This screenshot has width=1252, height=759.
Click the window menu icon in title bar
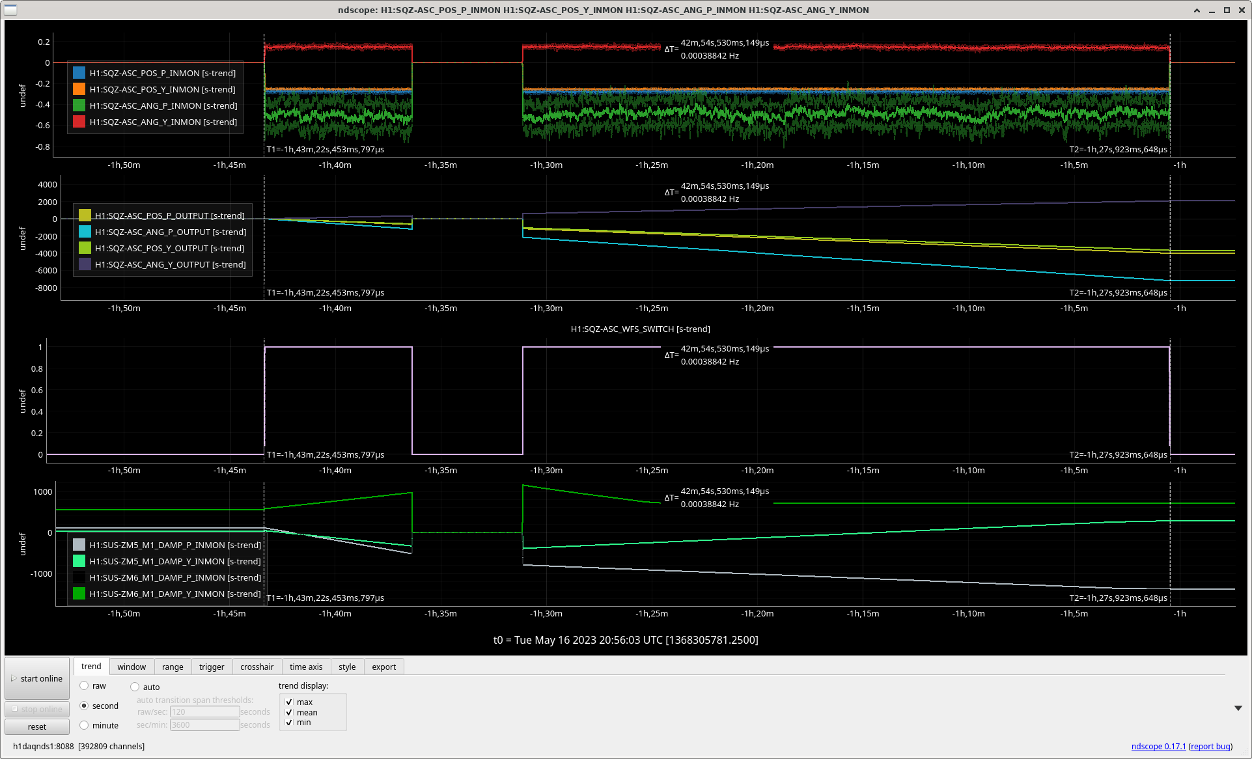[x=10, y=10]
